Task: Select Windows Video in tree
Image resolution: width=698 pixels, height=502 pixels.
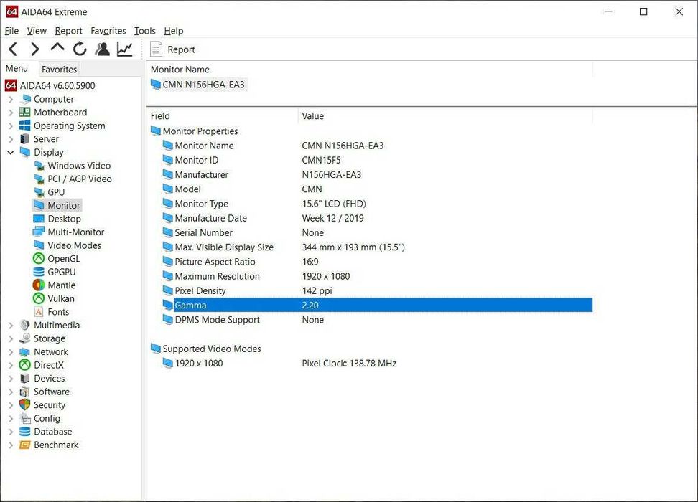Action: (x=73, y=166)
